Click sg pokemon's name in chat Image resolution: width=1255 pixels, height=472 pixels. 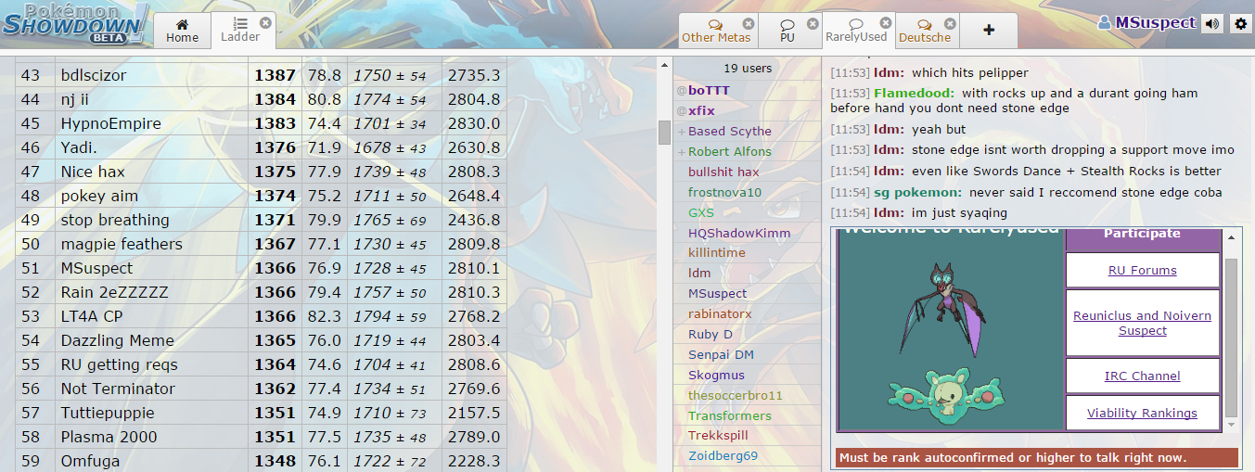point(917,193)
